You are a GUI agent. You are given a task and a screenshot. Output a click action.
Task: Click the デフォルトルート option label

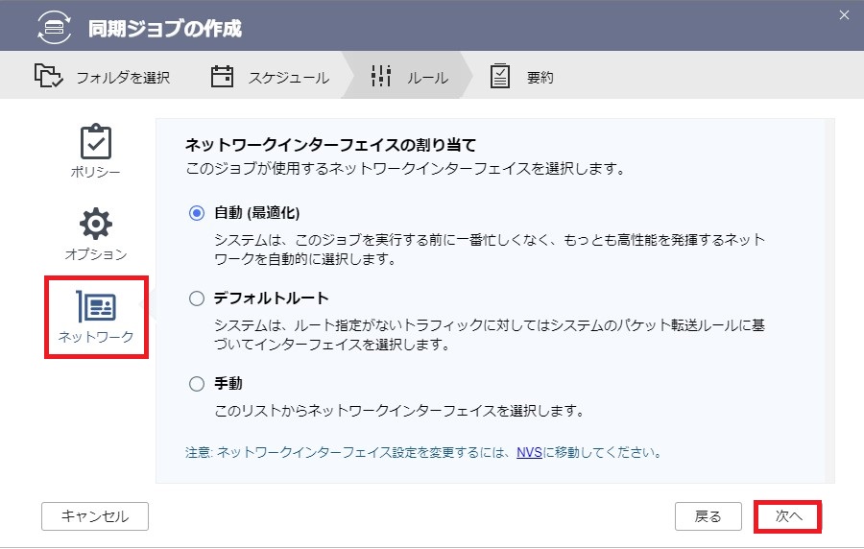(x=271, y=298)
